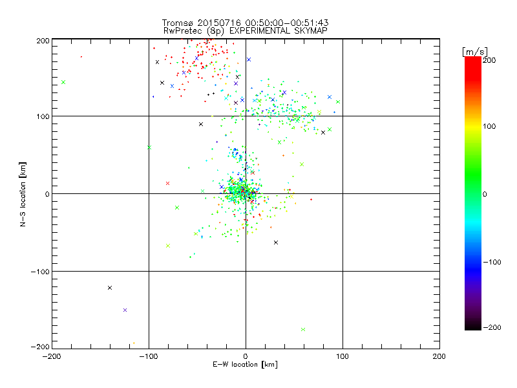Click the x-axis tick label '200'
Viewport: 517px width, 388px height.
[439, 356]
